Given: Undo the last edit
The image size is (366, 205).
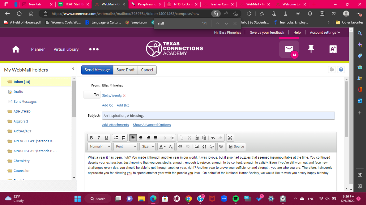Looking at the screenshot, I should coord(213,138).
